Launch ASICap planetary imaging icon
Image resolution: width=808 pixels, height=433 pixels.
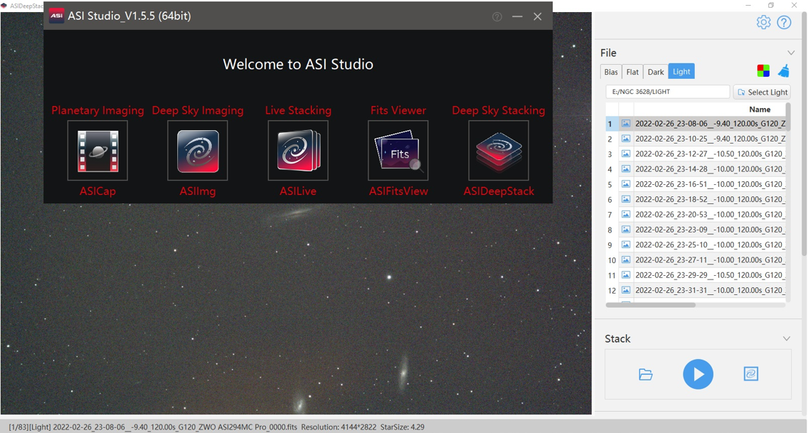tap(97, 150)
